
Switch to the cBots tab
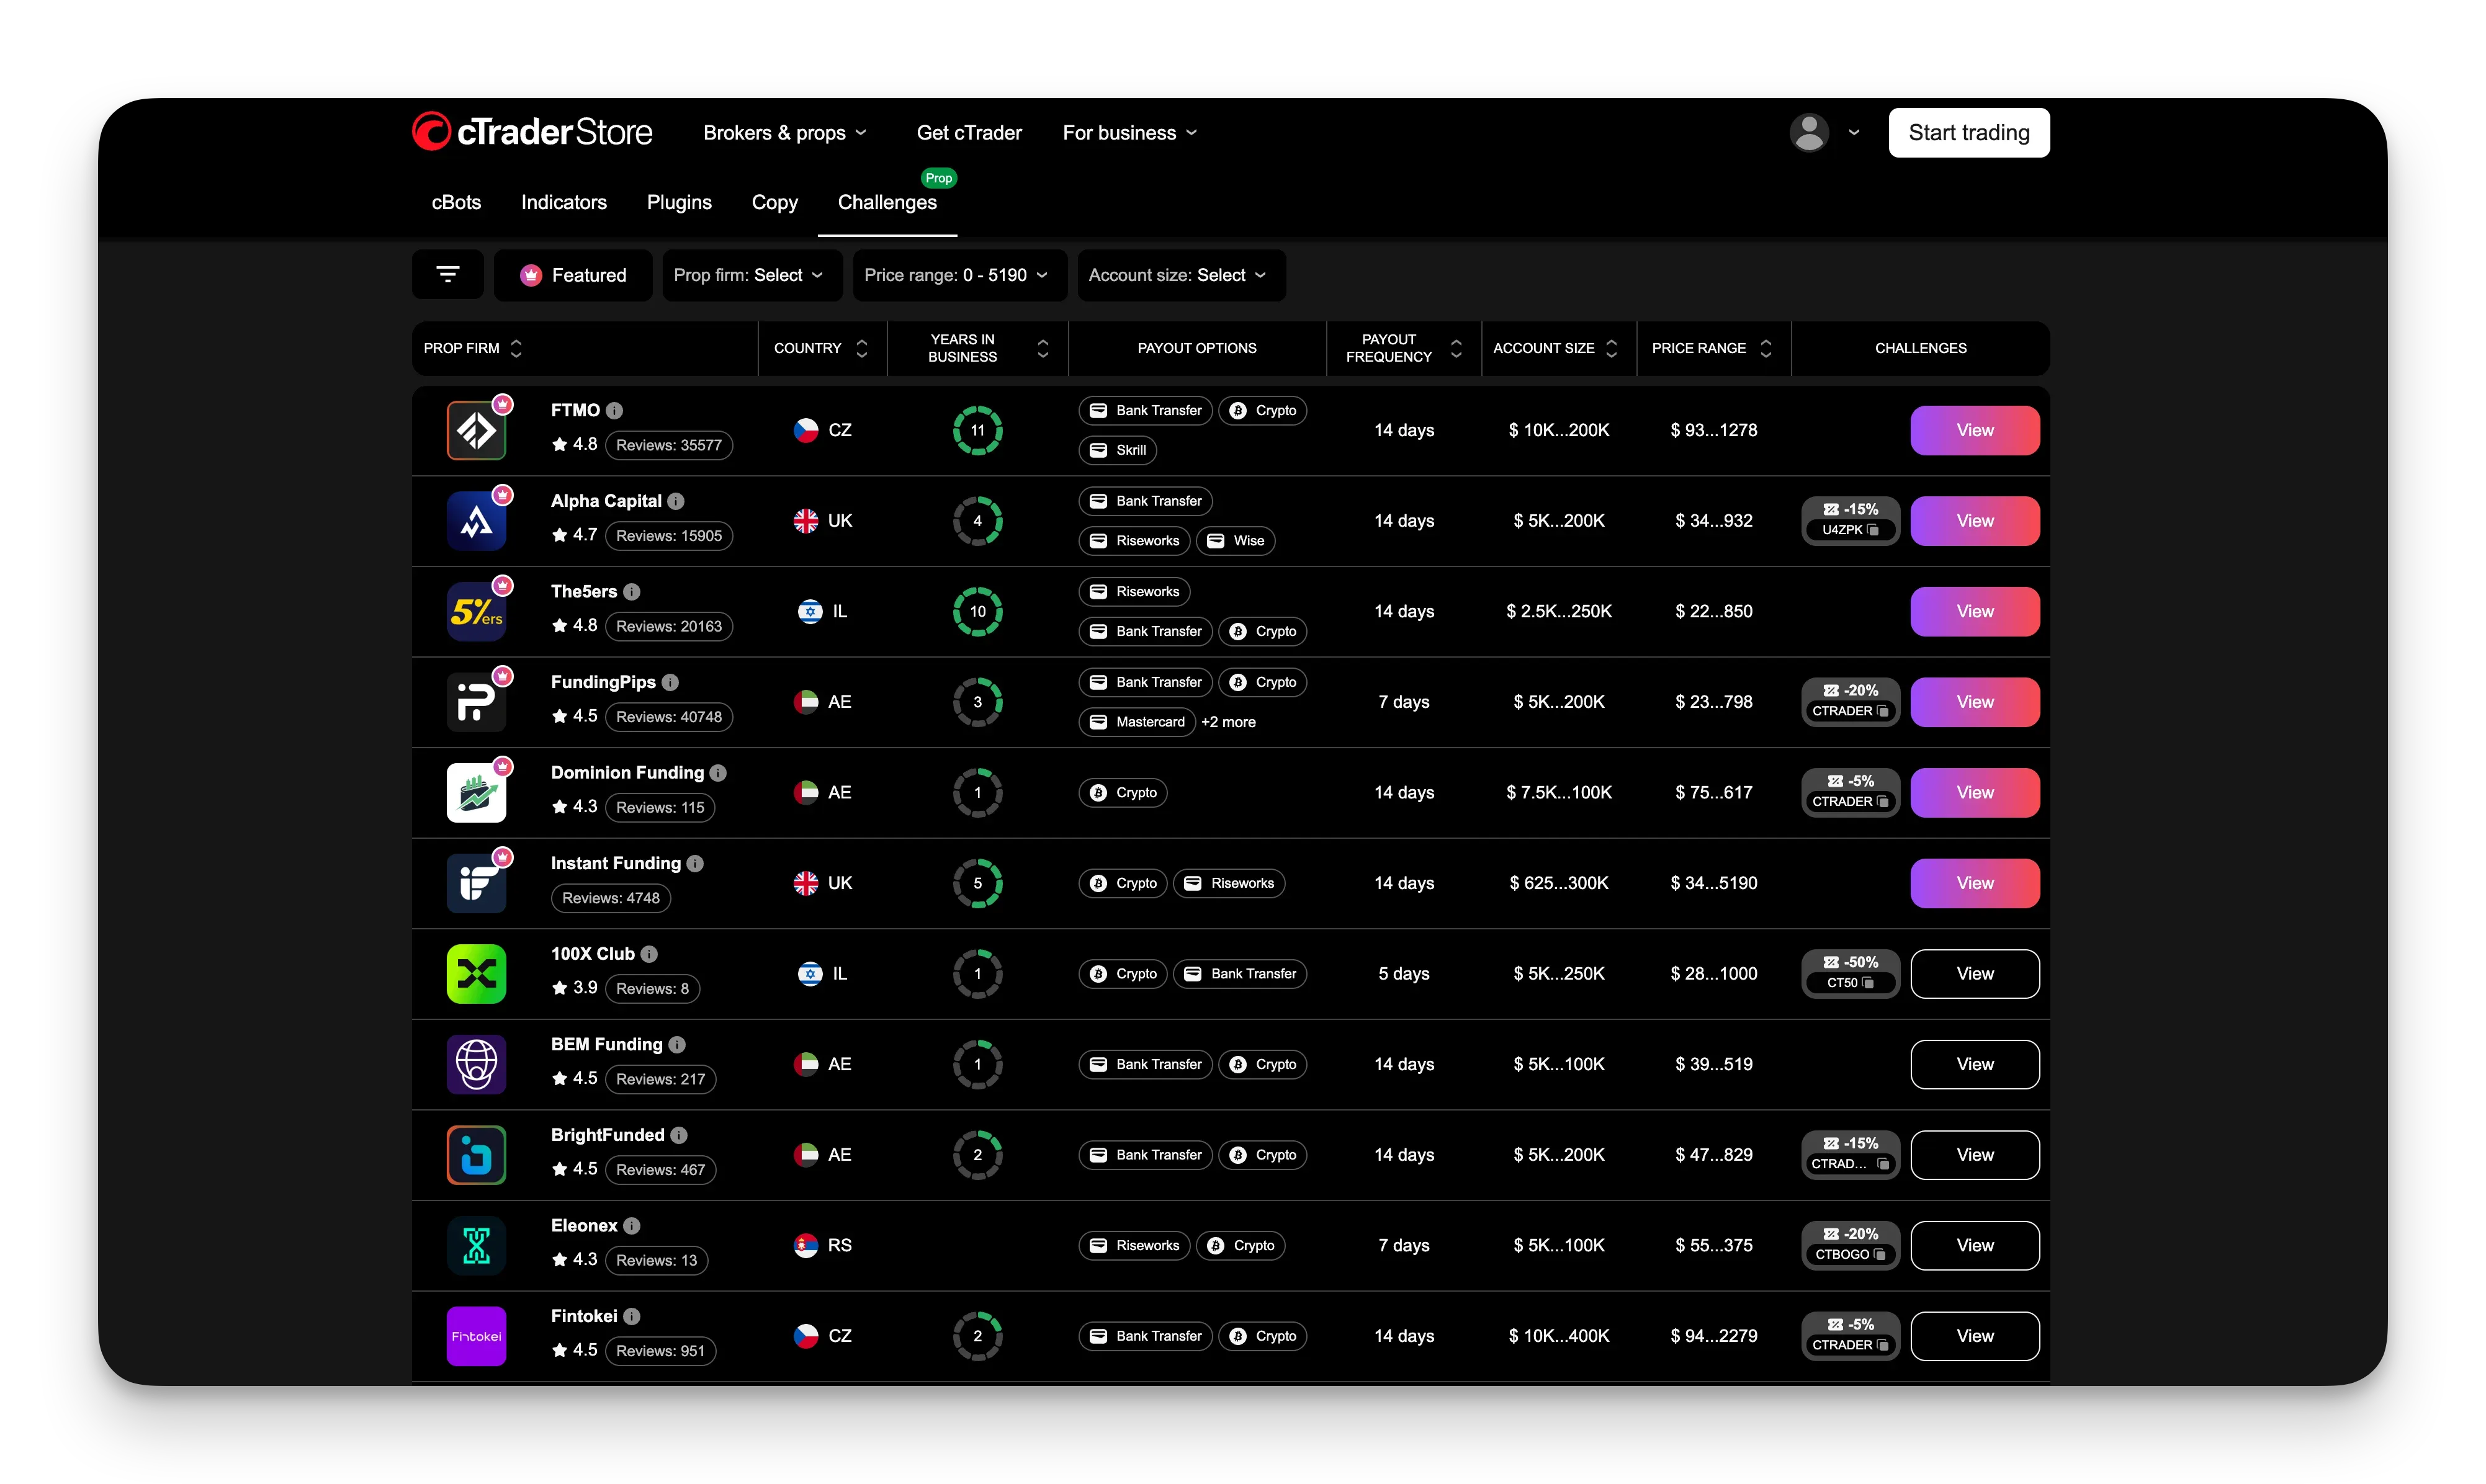456,202
